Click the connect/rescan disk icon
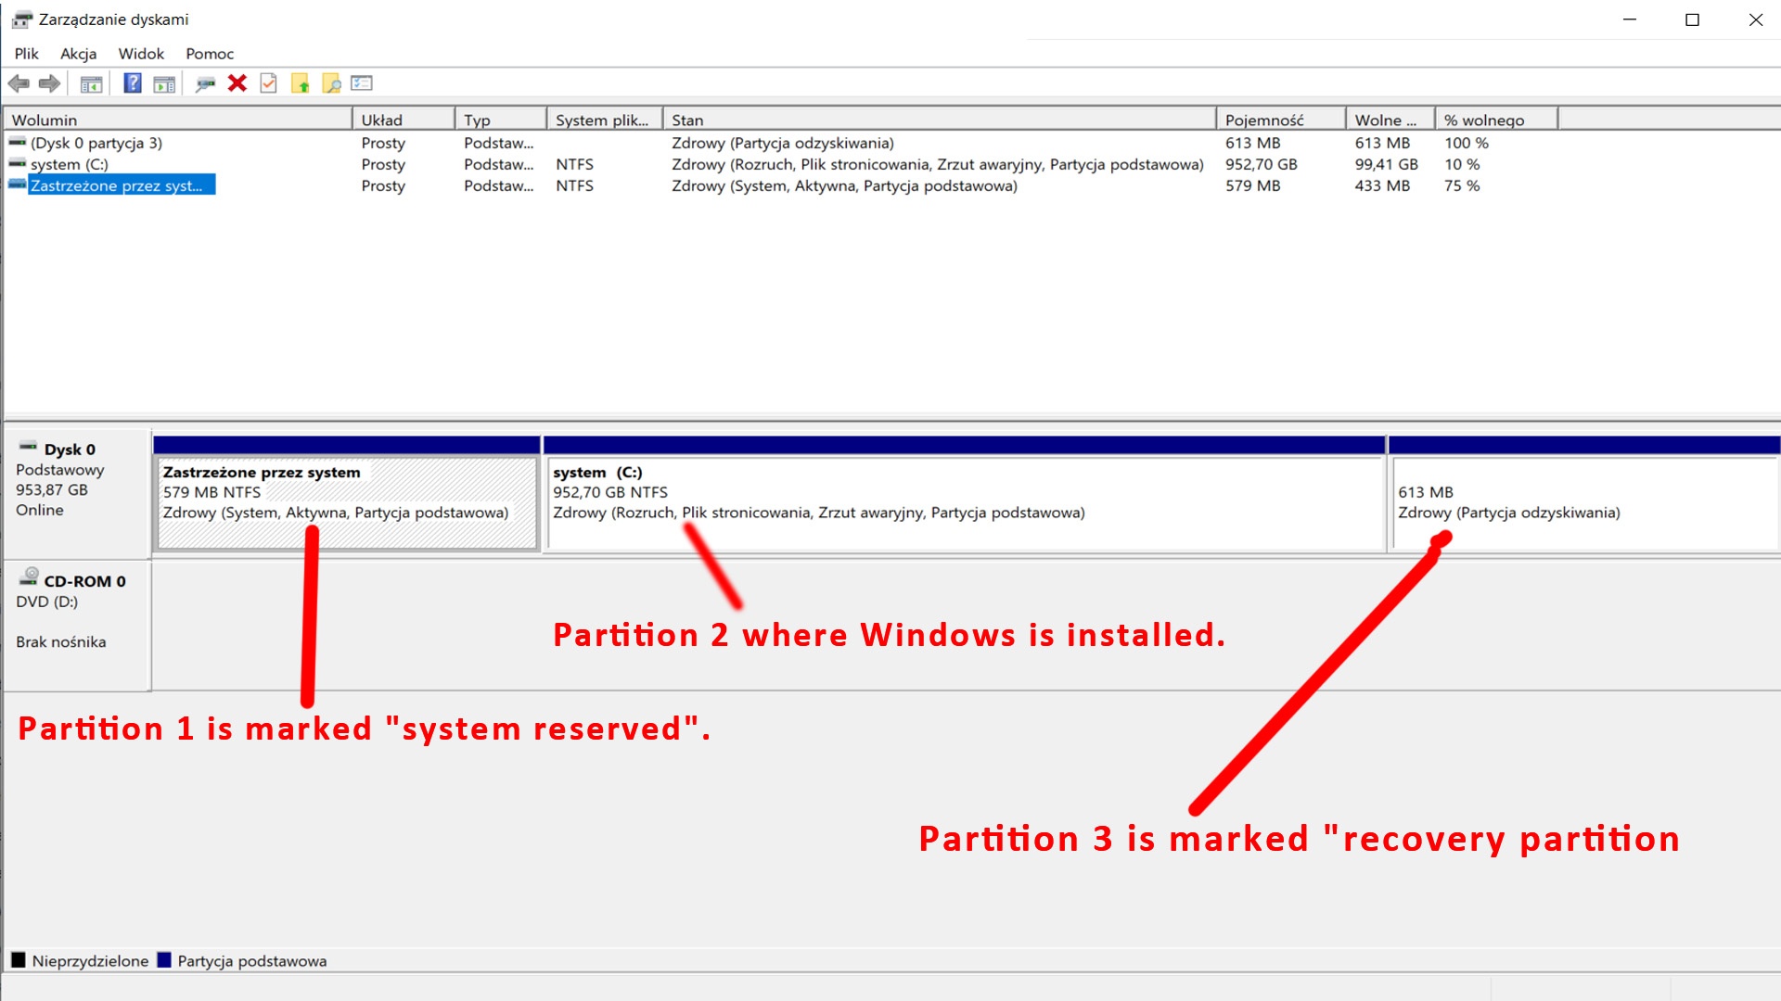1781x1001 pixels. 206,83
